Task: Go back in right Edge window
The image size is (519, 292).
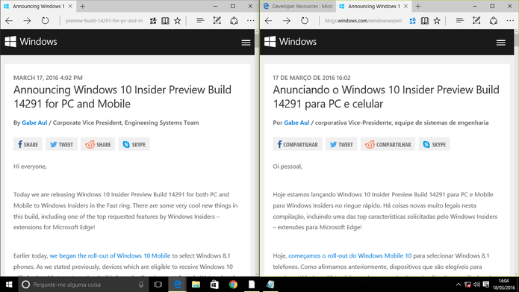Action: tap(268, 20)
